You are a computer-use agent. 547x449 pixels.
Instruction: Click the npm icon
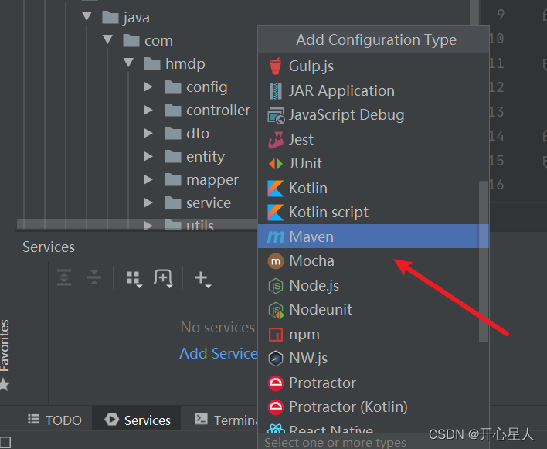(x=276, y=335)
